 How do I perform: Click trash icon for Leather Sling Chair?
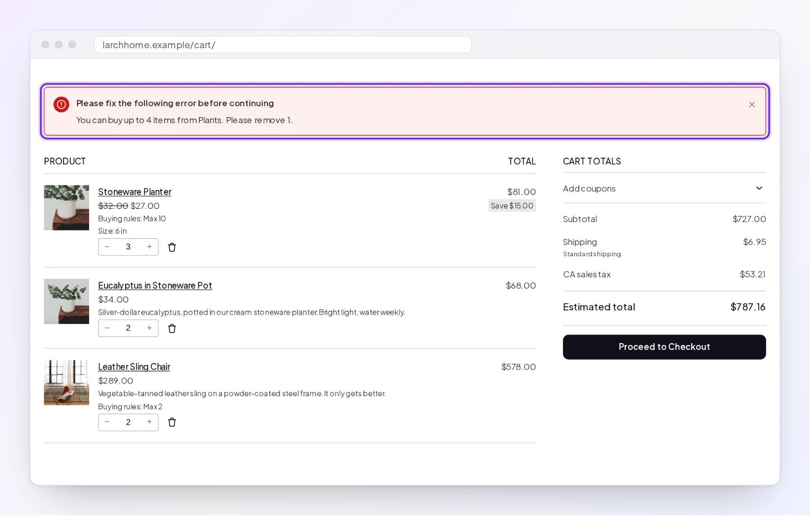(x=172, y=422)
